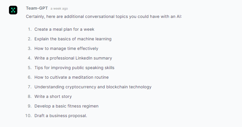Select the cryptocurrency and blockchain technology item
Viewport: 242px width, 127px height.
(93, 87)
